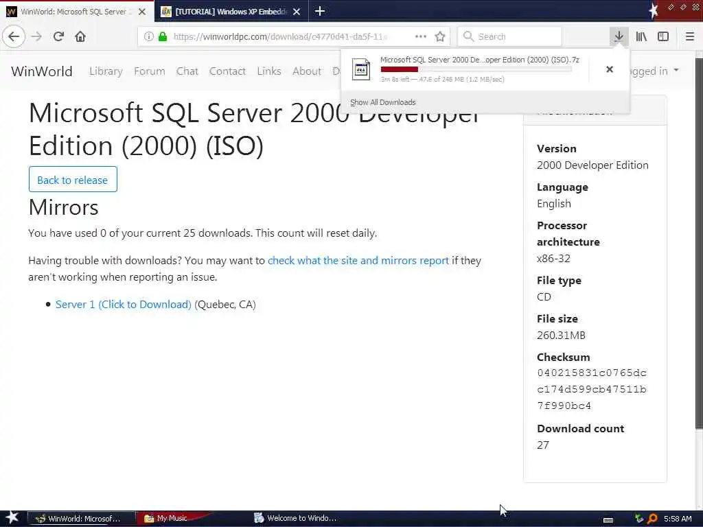This screenshot has width=703, height=527.
Task: Open the Contact nav link
Action: pos(227,71)
